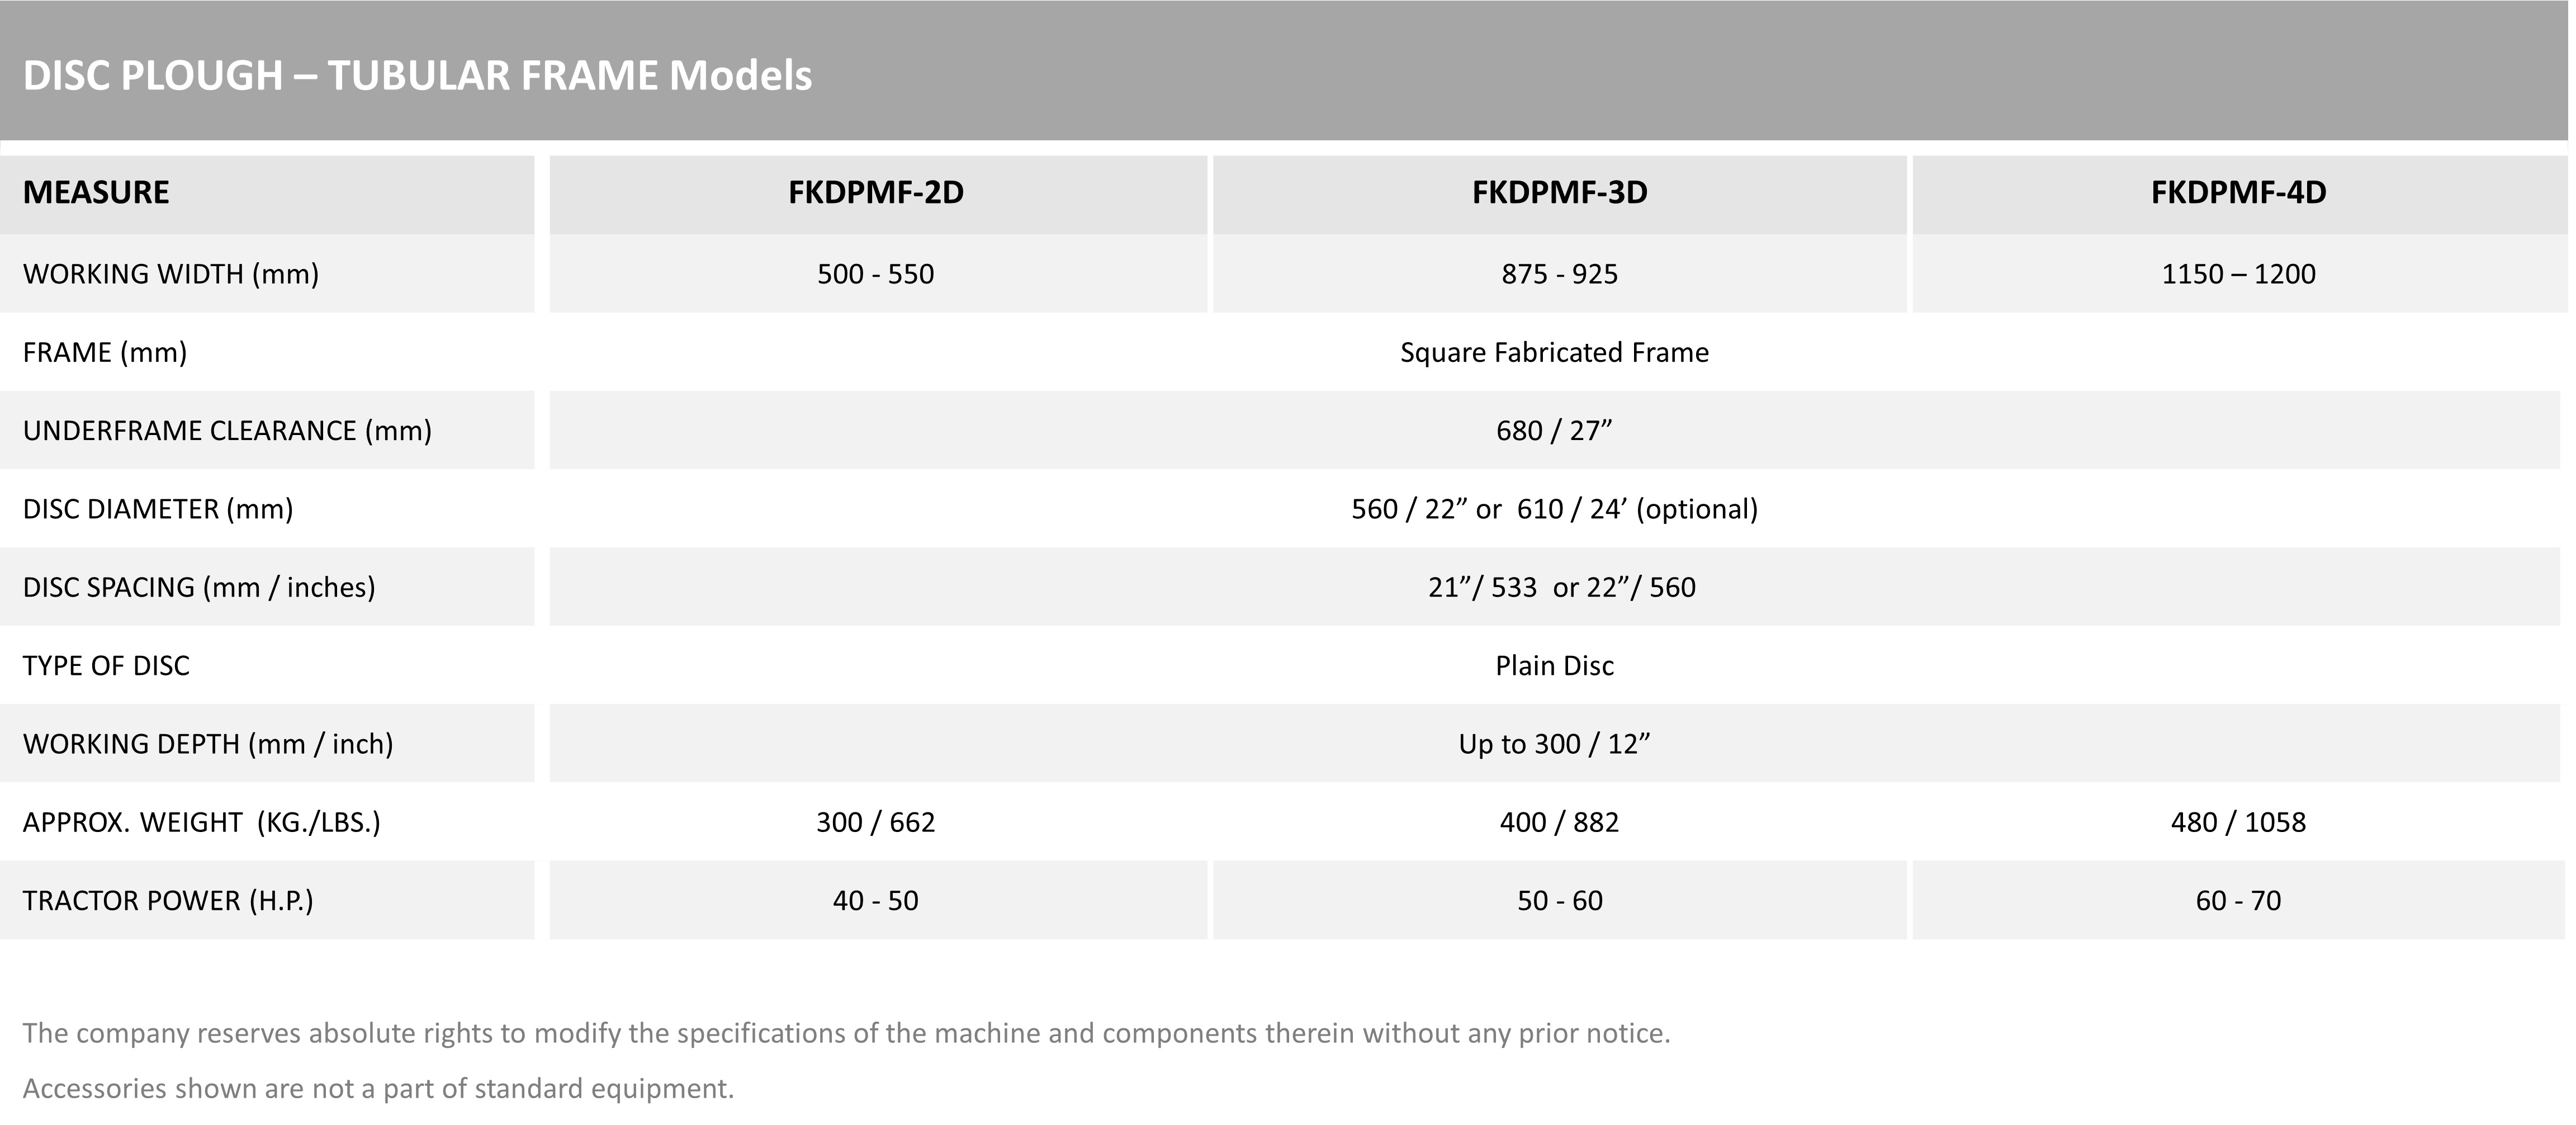Select the 500 - 550 working width value

coord(876,274)
